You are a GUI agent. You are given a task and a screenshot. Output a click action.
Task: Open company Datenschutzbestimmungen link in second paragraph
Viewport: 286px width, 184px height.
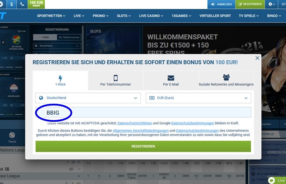pyautogui.click(x=197, y=130)
